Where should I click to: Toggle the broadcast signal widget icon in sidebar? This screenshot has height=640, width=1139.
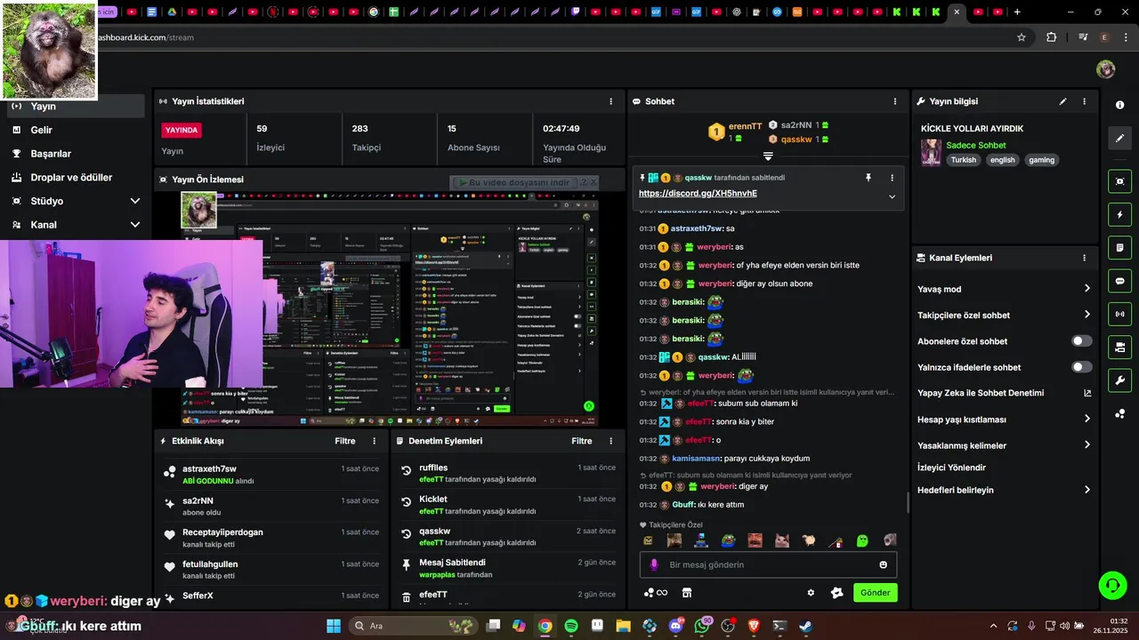1119,314
